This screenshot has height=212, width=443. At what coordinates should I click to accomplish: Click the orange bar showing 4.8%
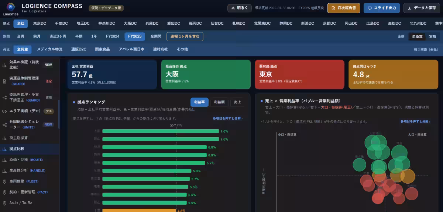(x=139, y=211)
